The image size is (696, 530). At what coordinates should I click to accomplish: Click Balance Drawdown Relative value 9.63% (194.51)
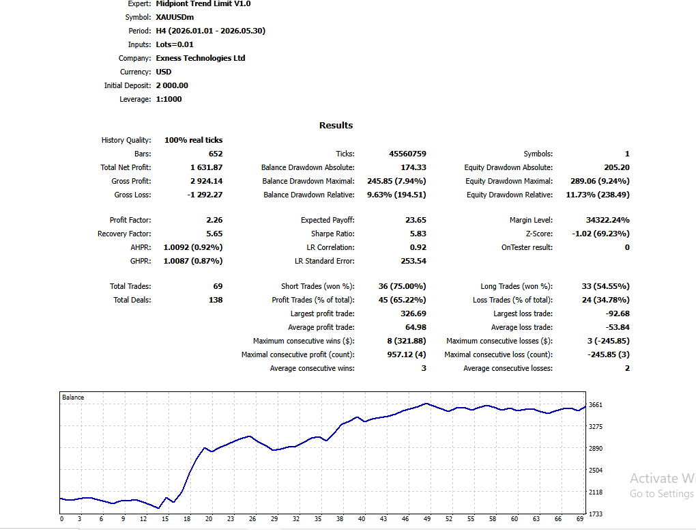[x=396, y=195]
